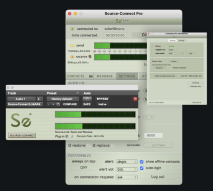Click the red target icon in plug-in header

tap(135, 99)
